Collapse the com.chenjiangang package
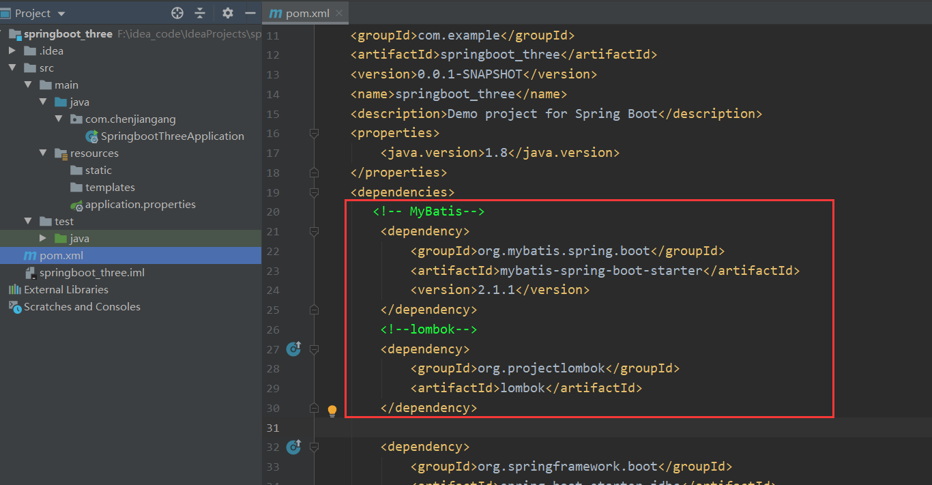 pyautogui.click(x=59, y=119)
